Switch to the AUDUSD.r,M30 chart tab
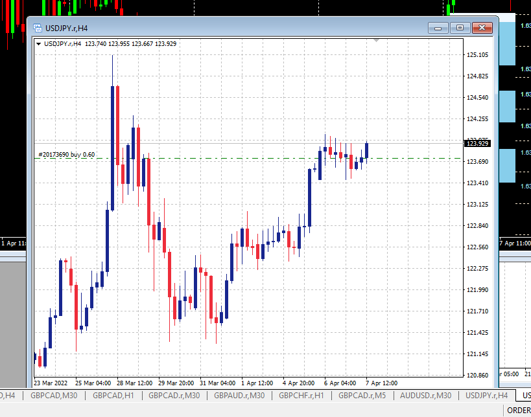Image resolution: width=531 pixels, height=417 pixels. [x=426, y=396]
